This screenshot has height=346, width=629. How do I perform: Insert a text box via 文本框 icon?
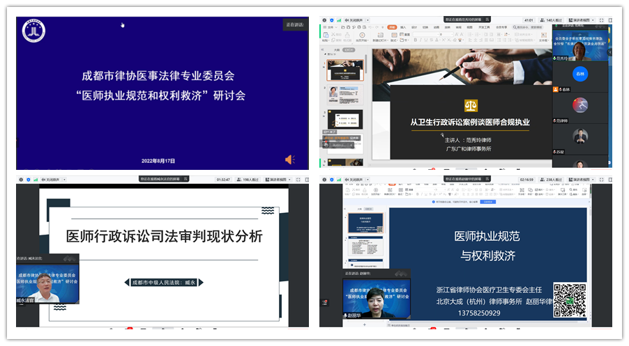(543, 36)
